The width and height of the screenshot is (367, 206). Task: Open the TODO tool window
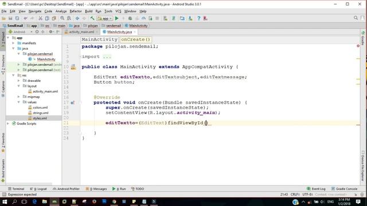138,189
